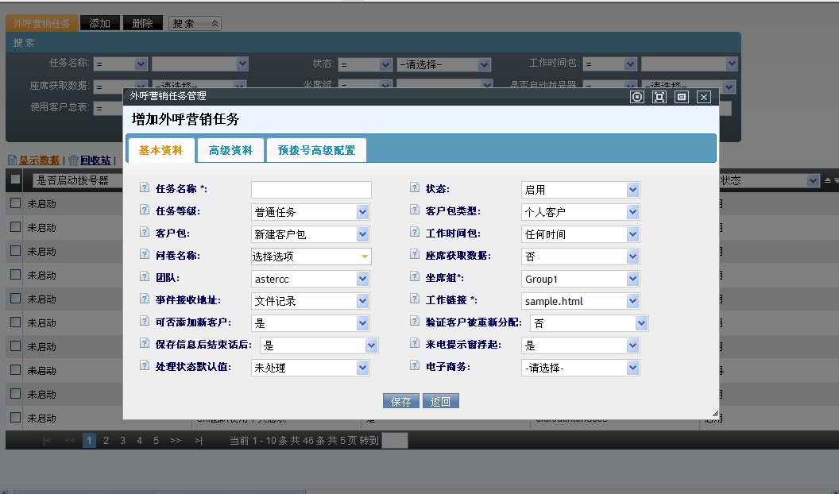Open the 预拨号高级配置 tab
Image resolution: width=839 pixels, height=494 pixels.
click(x=316, y=150)
